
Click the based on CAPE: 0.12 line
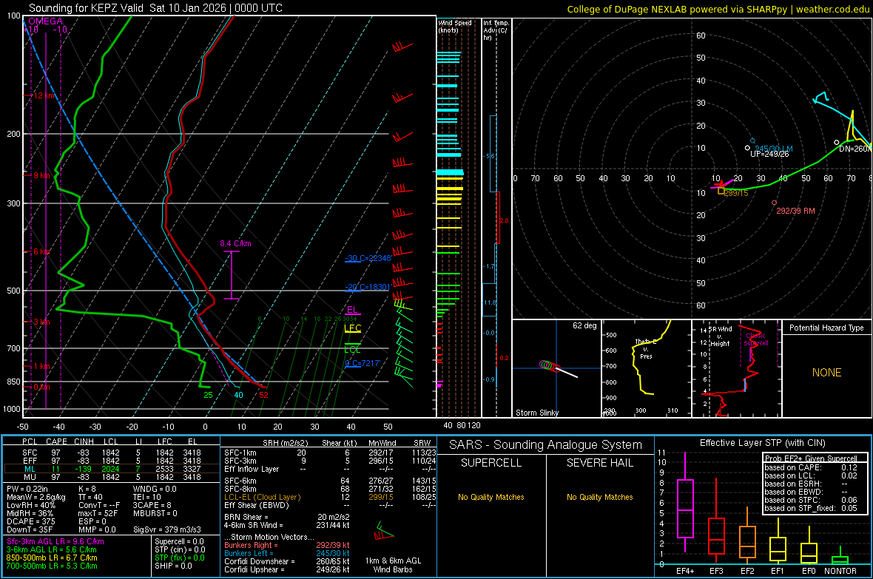pos(811,467)
